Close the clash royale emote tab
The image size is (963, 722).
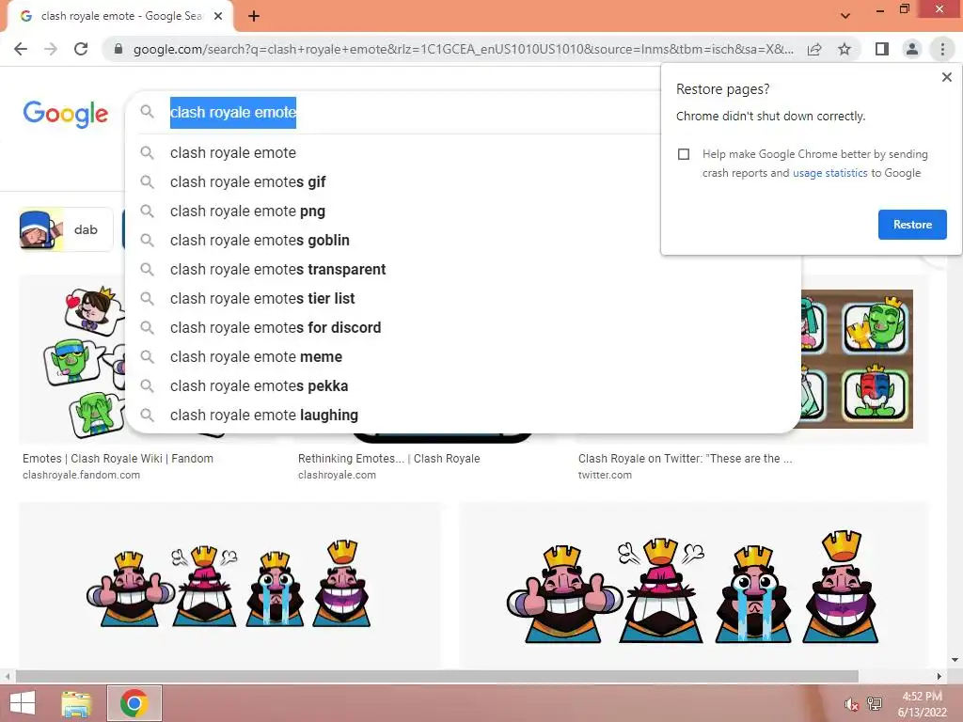[x=218, y=16]
